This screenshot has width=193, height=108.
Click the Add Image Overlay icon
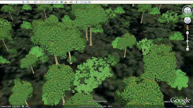[53, 2]
